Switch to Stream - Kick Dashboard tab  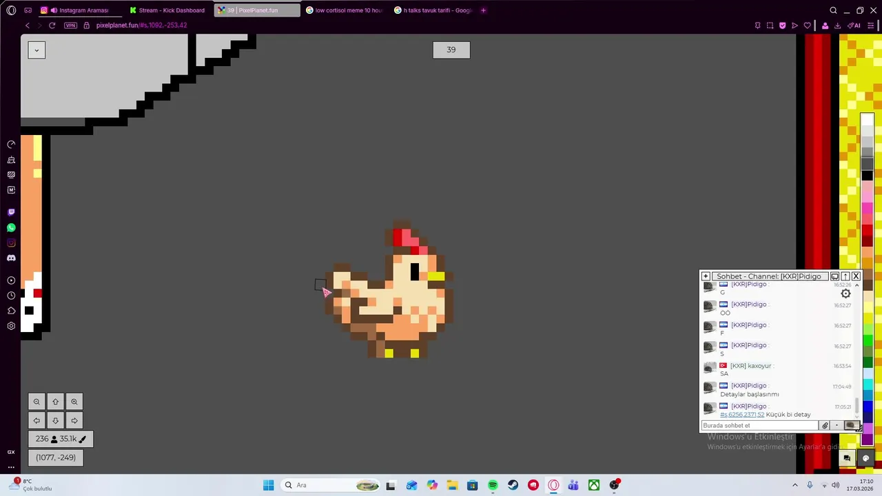[x=167, y=10]
